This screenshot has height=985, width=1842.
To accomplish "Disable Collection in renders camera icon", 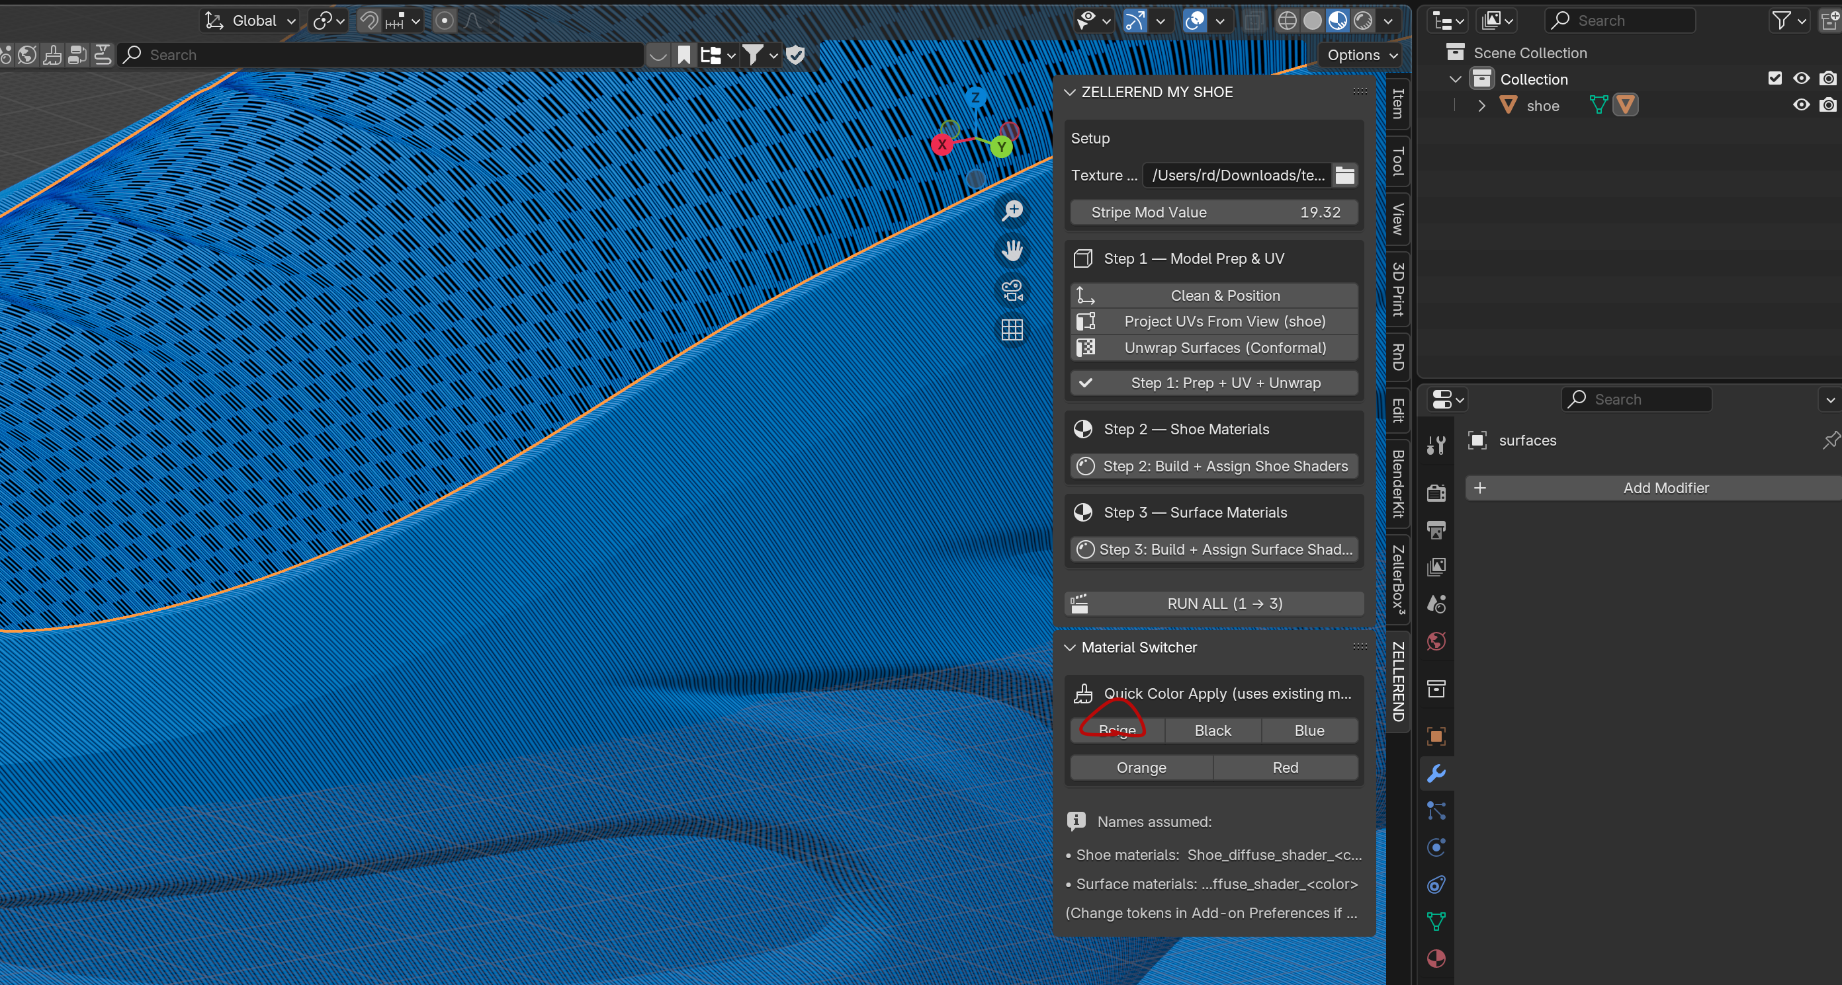I will (1827, 79).
